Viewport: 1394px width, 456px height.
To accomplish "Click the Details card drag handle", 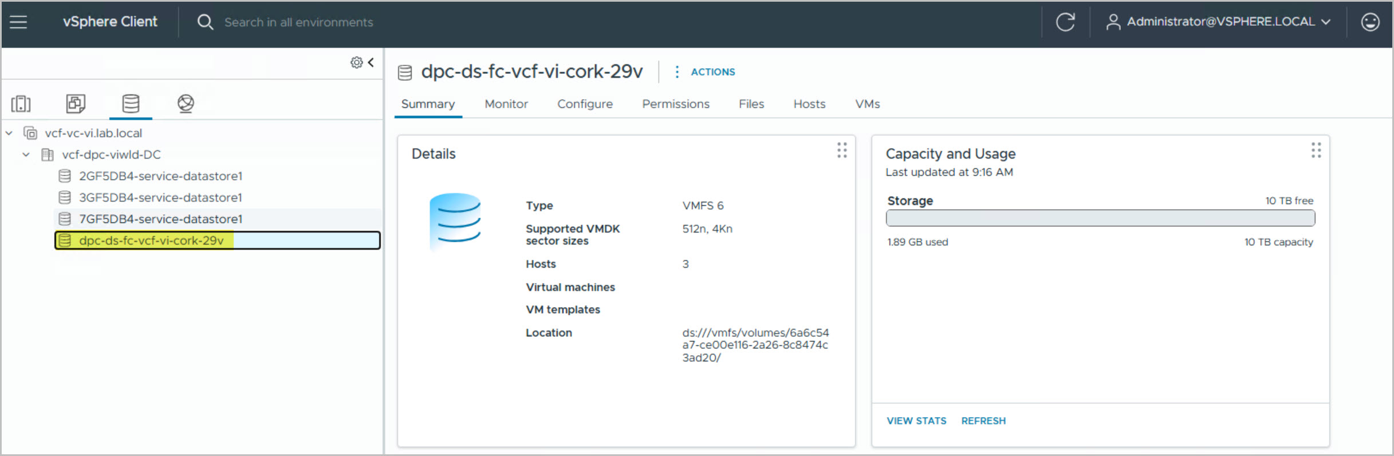I will click(842, 151).
